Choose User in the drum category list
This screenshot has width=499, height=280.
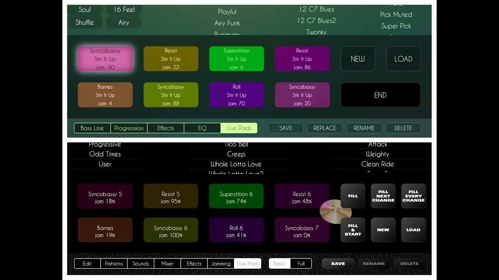click(105, 164)
